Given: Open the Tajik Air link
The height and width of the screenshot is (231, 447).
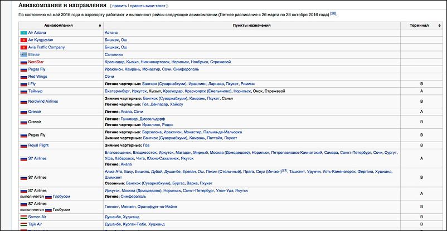Looking at the screenshot, I should pos(35,224).
